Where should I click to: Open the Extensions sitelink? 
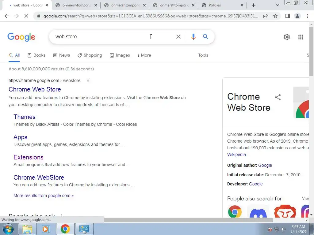(x=29, y=157)
